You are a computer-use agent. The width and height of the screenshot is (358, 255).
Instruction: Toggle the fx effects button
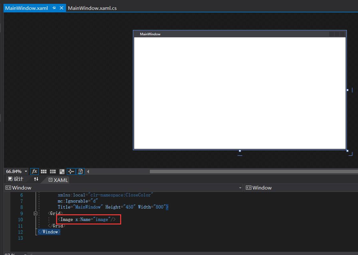pos(34,171)
